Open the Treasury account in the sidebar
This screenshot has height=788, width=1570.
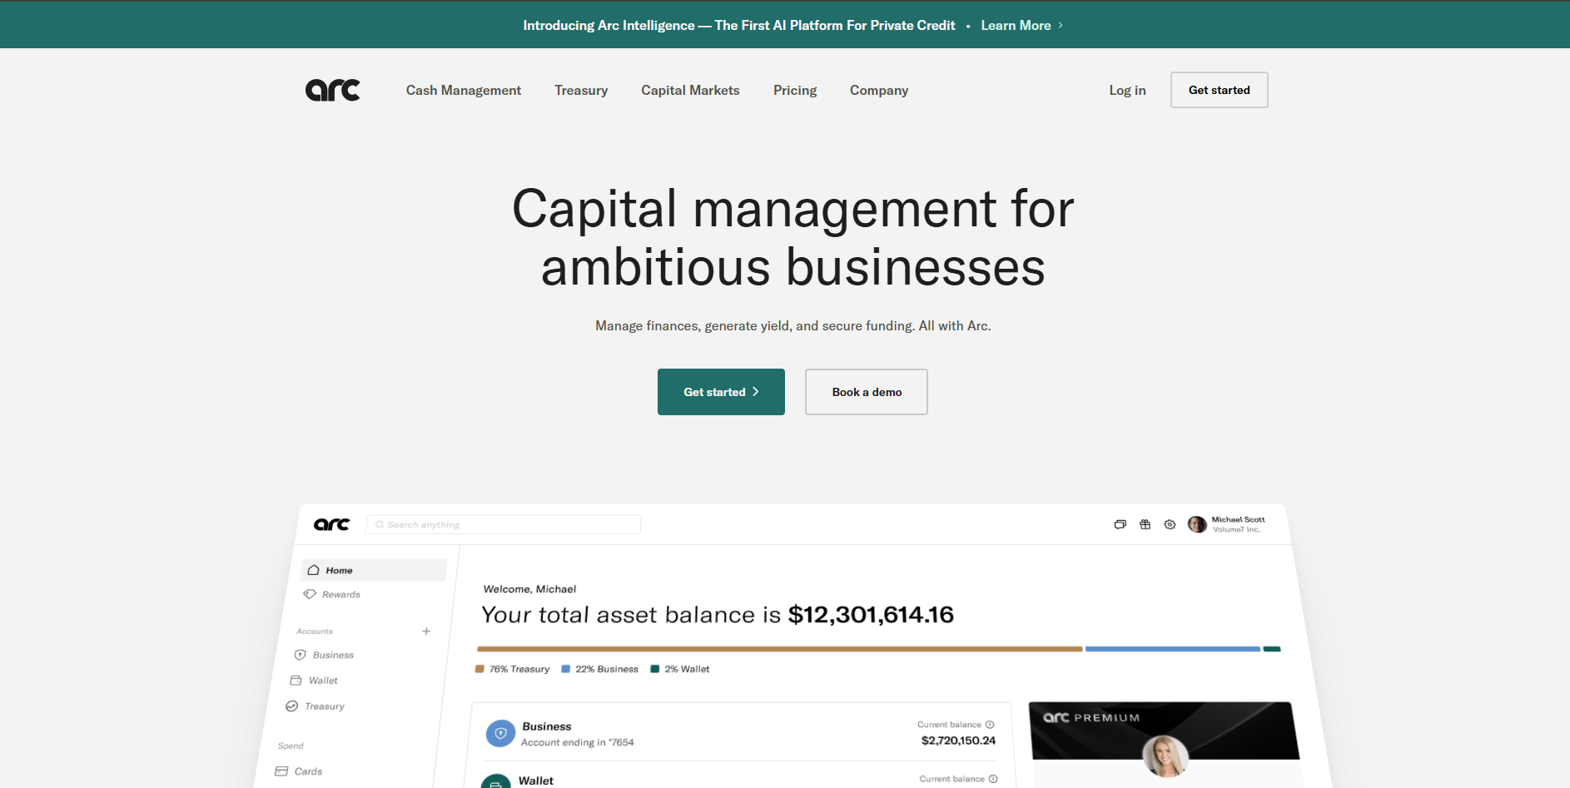(324, 706)
